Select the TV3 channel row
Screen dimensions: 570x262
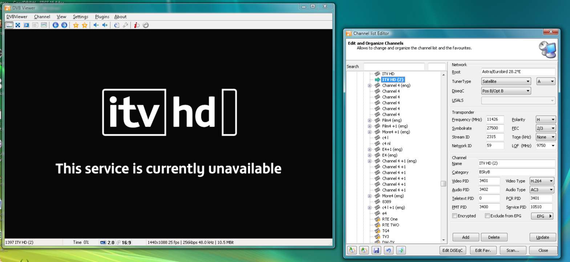385,237
